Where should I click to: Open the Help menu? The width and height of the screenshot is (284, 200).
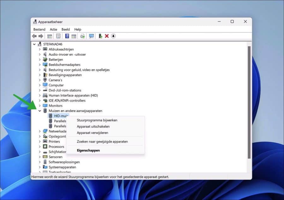(78, 29)
